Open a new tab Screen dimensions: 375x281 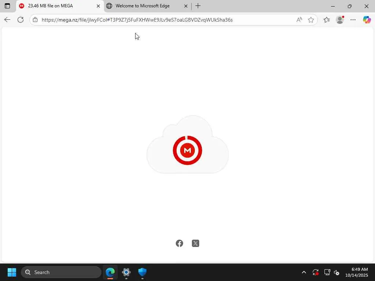198,6
